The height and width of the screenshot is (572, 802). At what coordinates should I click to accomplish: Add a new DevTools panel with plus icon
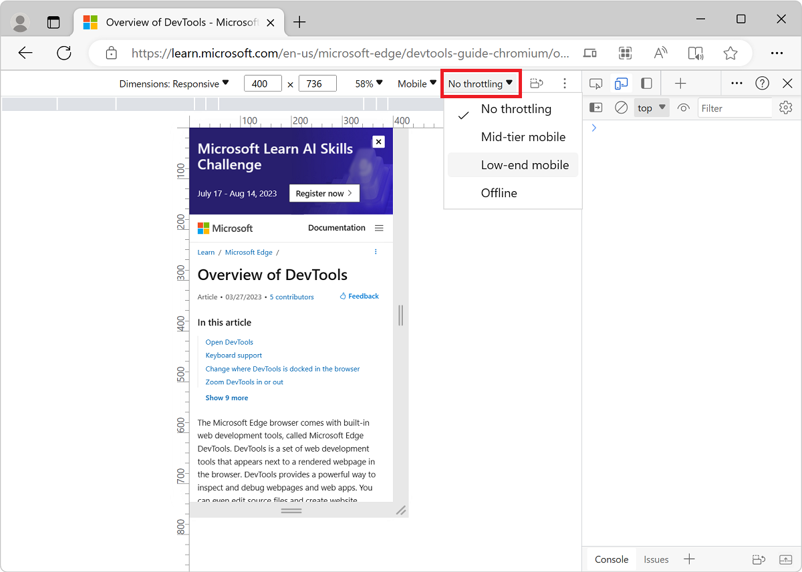680,83
